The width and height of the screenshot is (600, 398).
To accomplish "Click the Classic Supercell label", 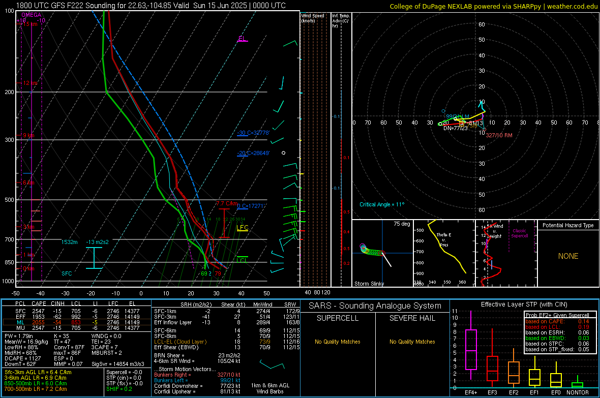I will point(519,233).
